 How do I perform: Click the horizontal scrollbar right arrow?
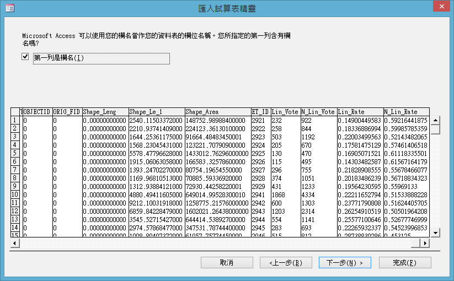point(425,242)
